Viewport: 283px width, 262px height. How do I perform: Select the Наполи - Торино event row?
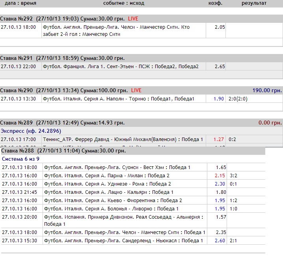pyautogui.click(x=118, y=99)
